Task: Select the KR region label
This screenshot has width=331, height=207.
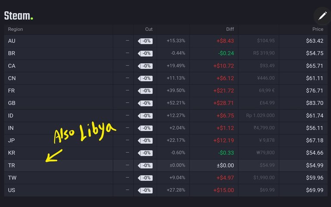Action: (12, 153)
